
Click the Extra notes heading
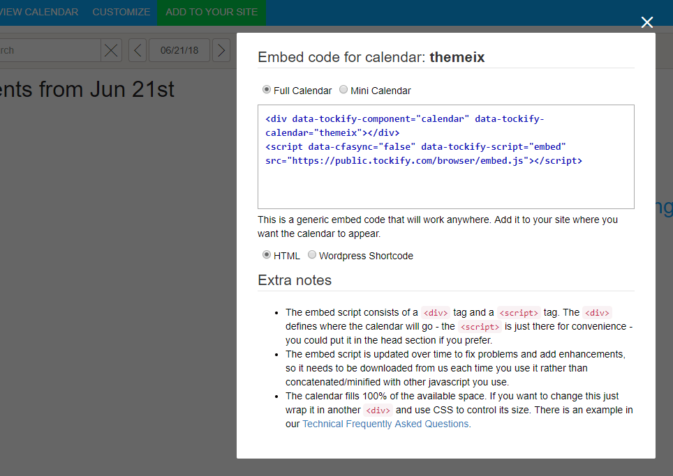coord(295,280)
